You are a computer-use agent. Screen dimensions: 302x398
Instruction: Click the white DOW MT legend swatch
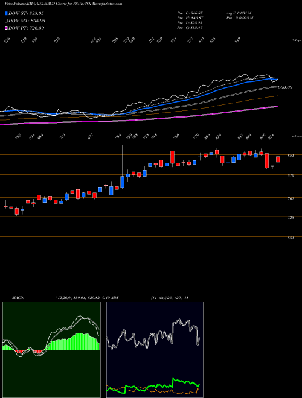coord(6,21)
